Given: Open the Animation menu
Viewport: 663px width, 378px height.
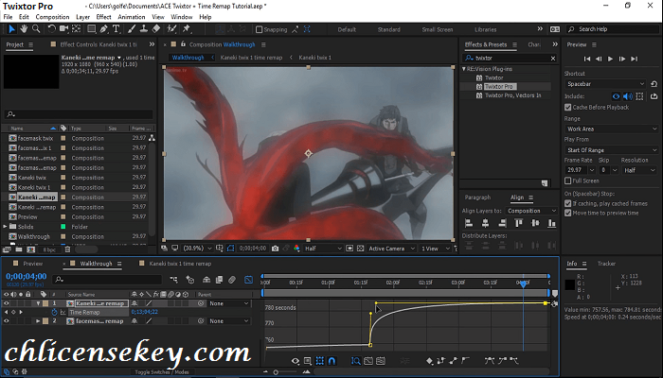Looking at the screenshot, I should pos(131,17).
